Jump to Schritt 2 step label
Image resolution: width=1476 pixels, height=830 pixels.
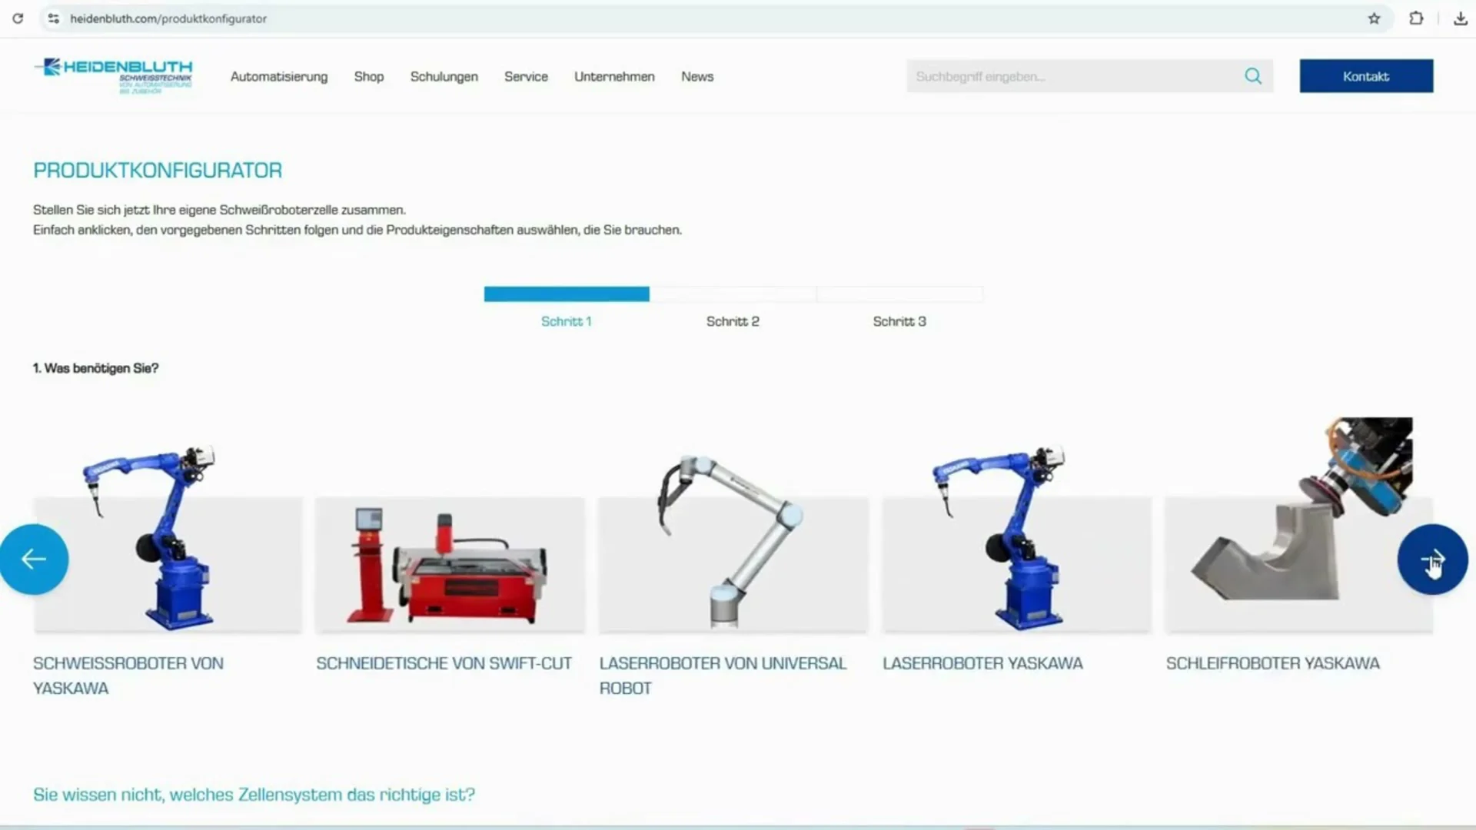[x=733, y=321]
